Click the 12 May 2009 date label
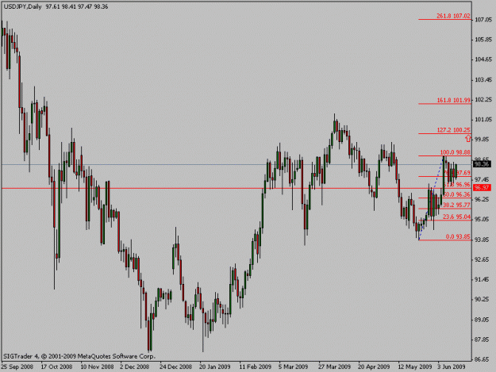 [415, 366]
